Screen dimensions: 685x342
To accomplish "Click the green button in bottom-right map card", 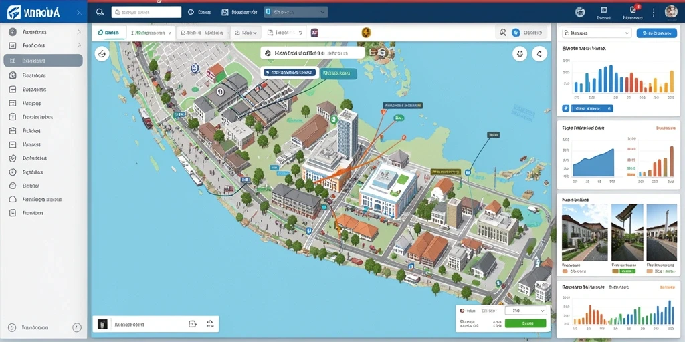I will (525, 323).
